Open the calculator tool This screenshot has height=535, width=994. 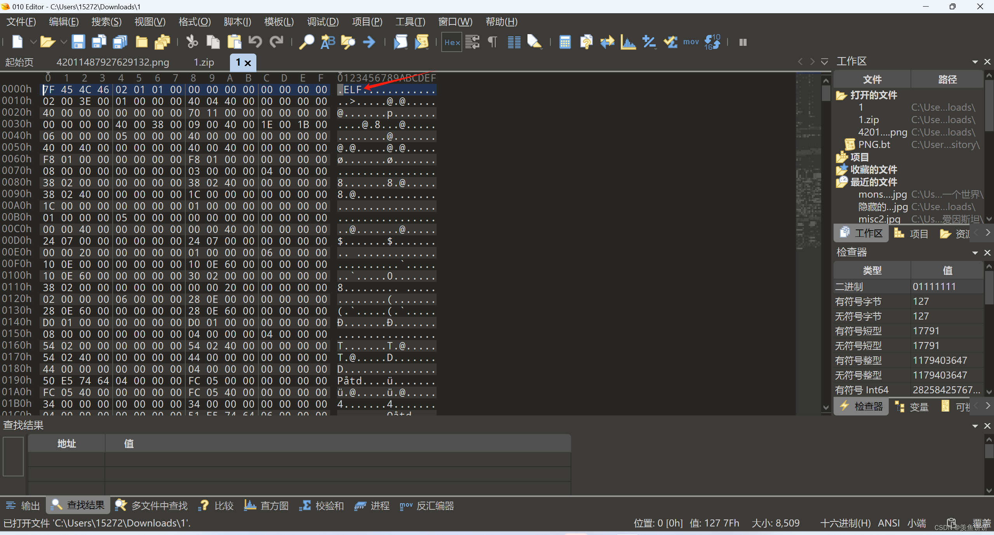click(x=565, y=42)
